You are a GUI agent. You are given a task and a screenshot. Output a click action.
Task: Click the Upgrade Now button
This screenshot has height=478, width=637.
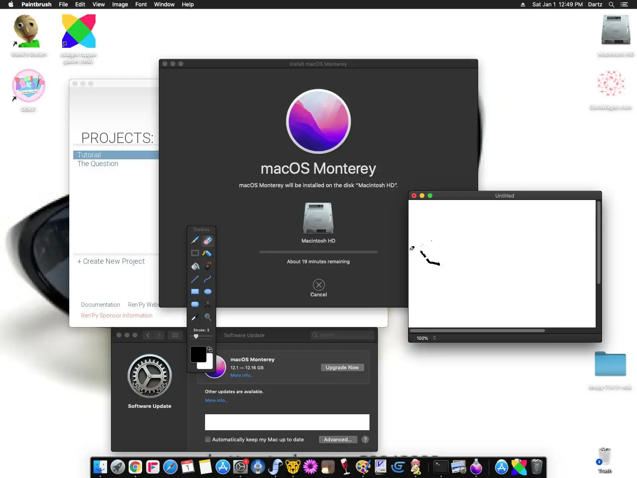pyautogui.click(x=342, y=367)
